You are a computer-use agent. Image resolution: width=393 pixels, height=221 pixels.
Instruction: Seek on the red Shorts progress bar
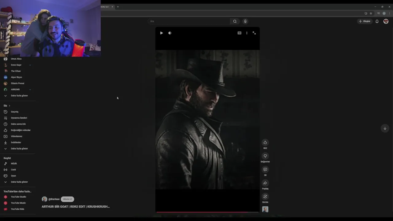click(x=208, y=212)
